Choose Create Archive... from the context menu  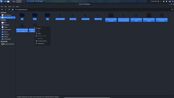(42, 41)
